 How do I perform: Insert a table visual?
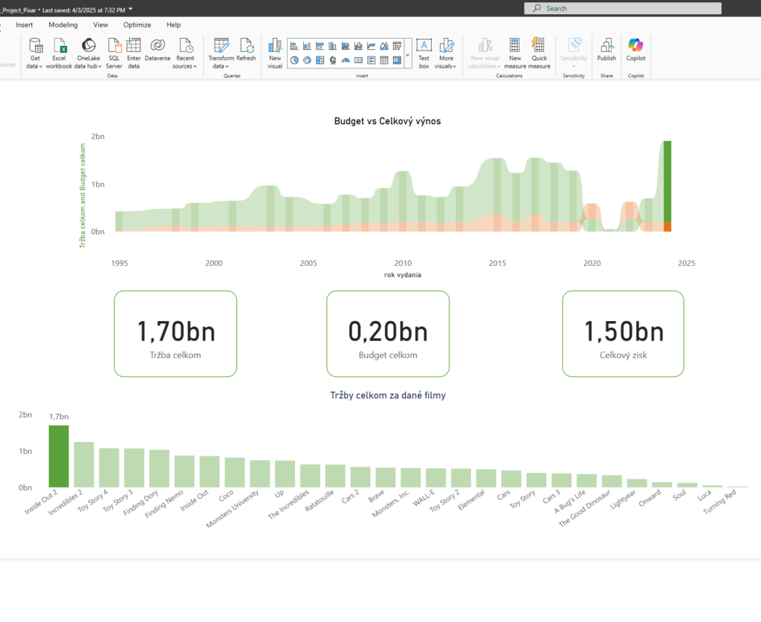(384, 60)
